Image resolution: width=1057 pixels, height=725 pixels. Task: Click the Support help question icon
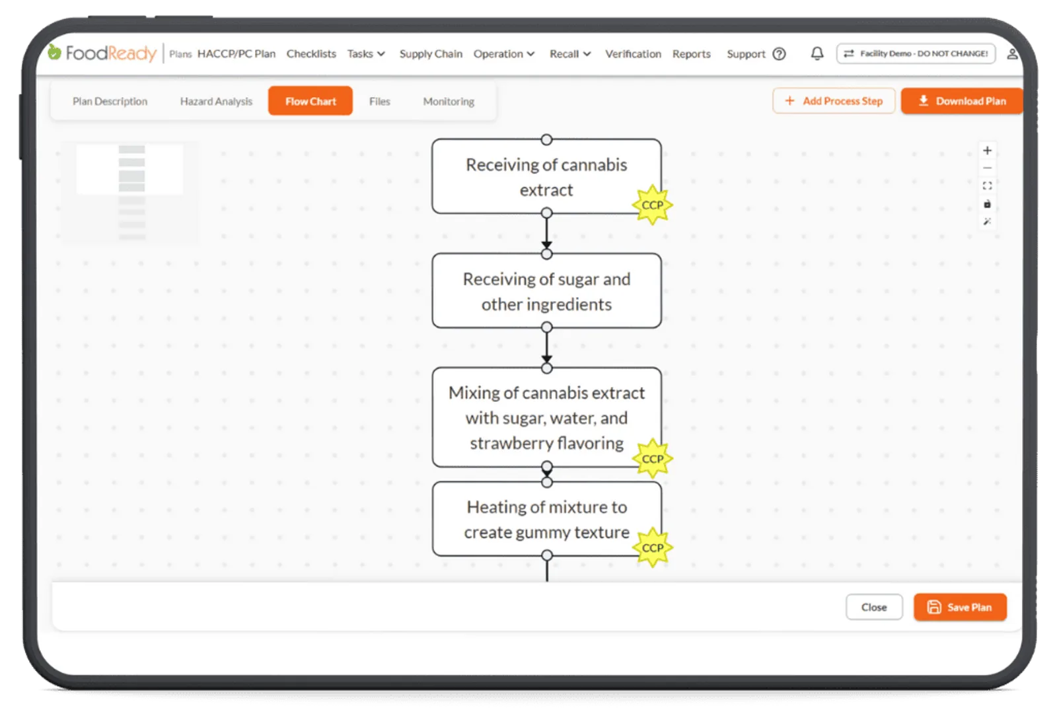[x=780, y=54]
